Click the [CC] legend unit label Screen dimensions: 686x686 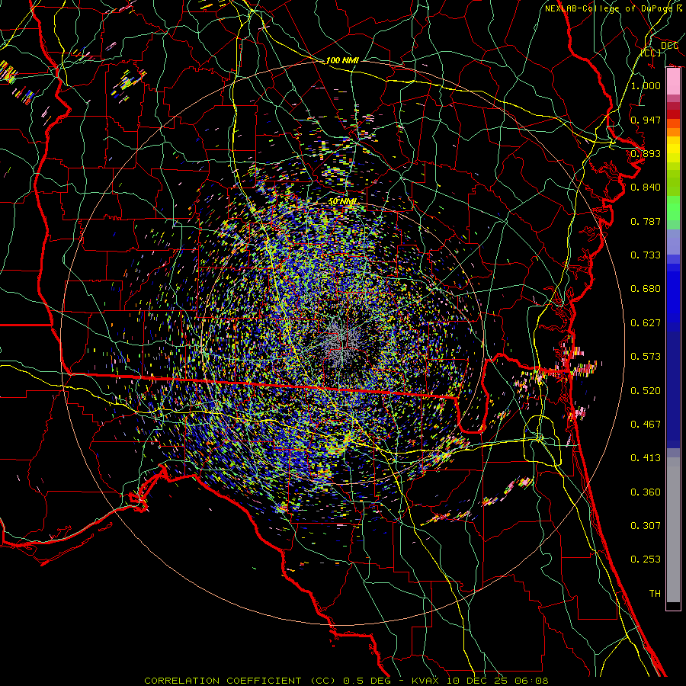click(651, 53)
